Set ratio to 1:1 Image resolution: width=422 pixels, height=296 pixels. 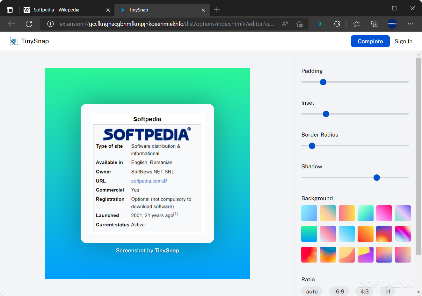388,291
